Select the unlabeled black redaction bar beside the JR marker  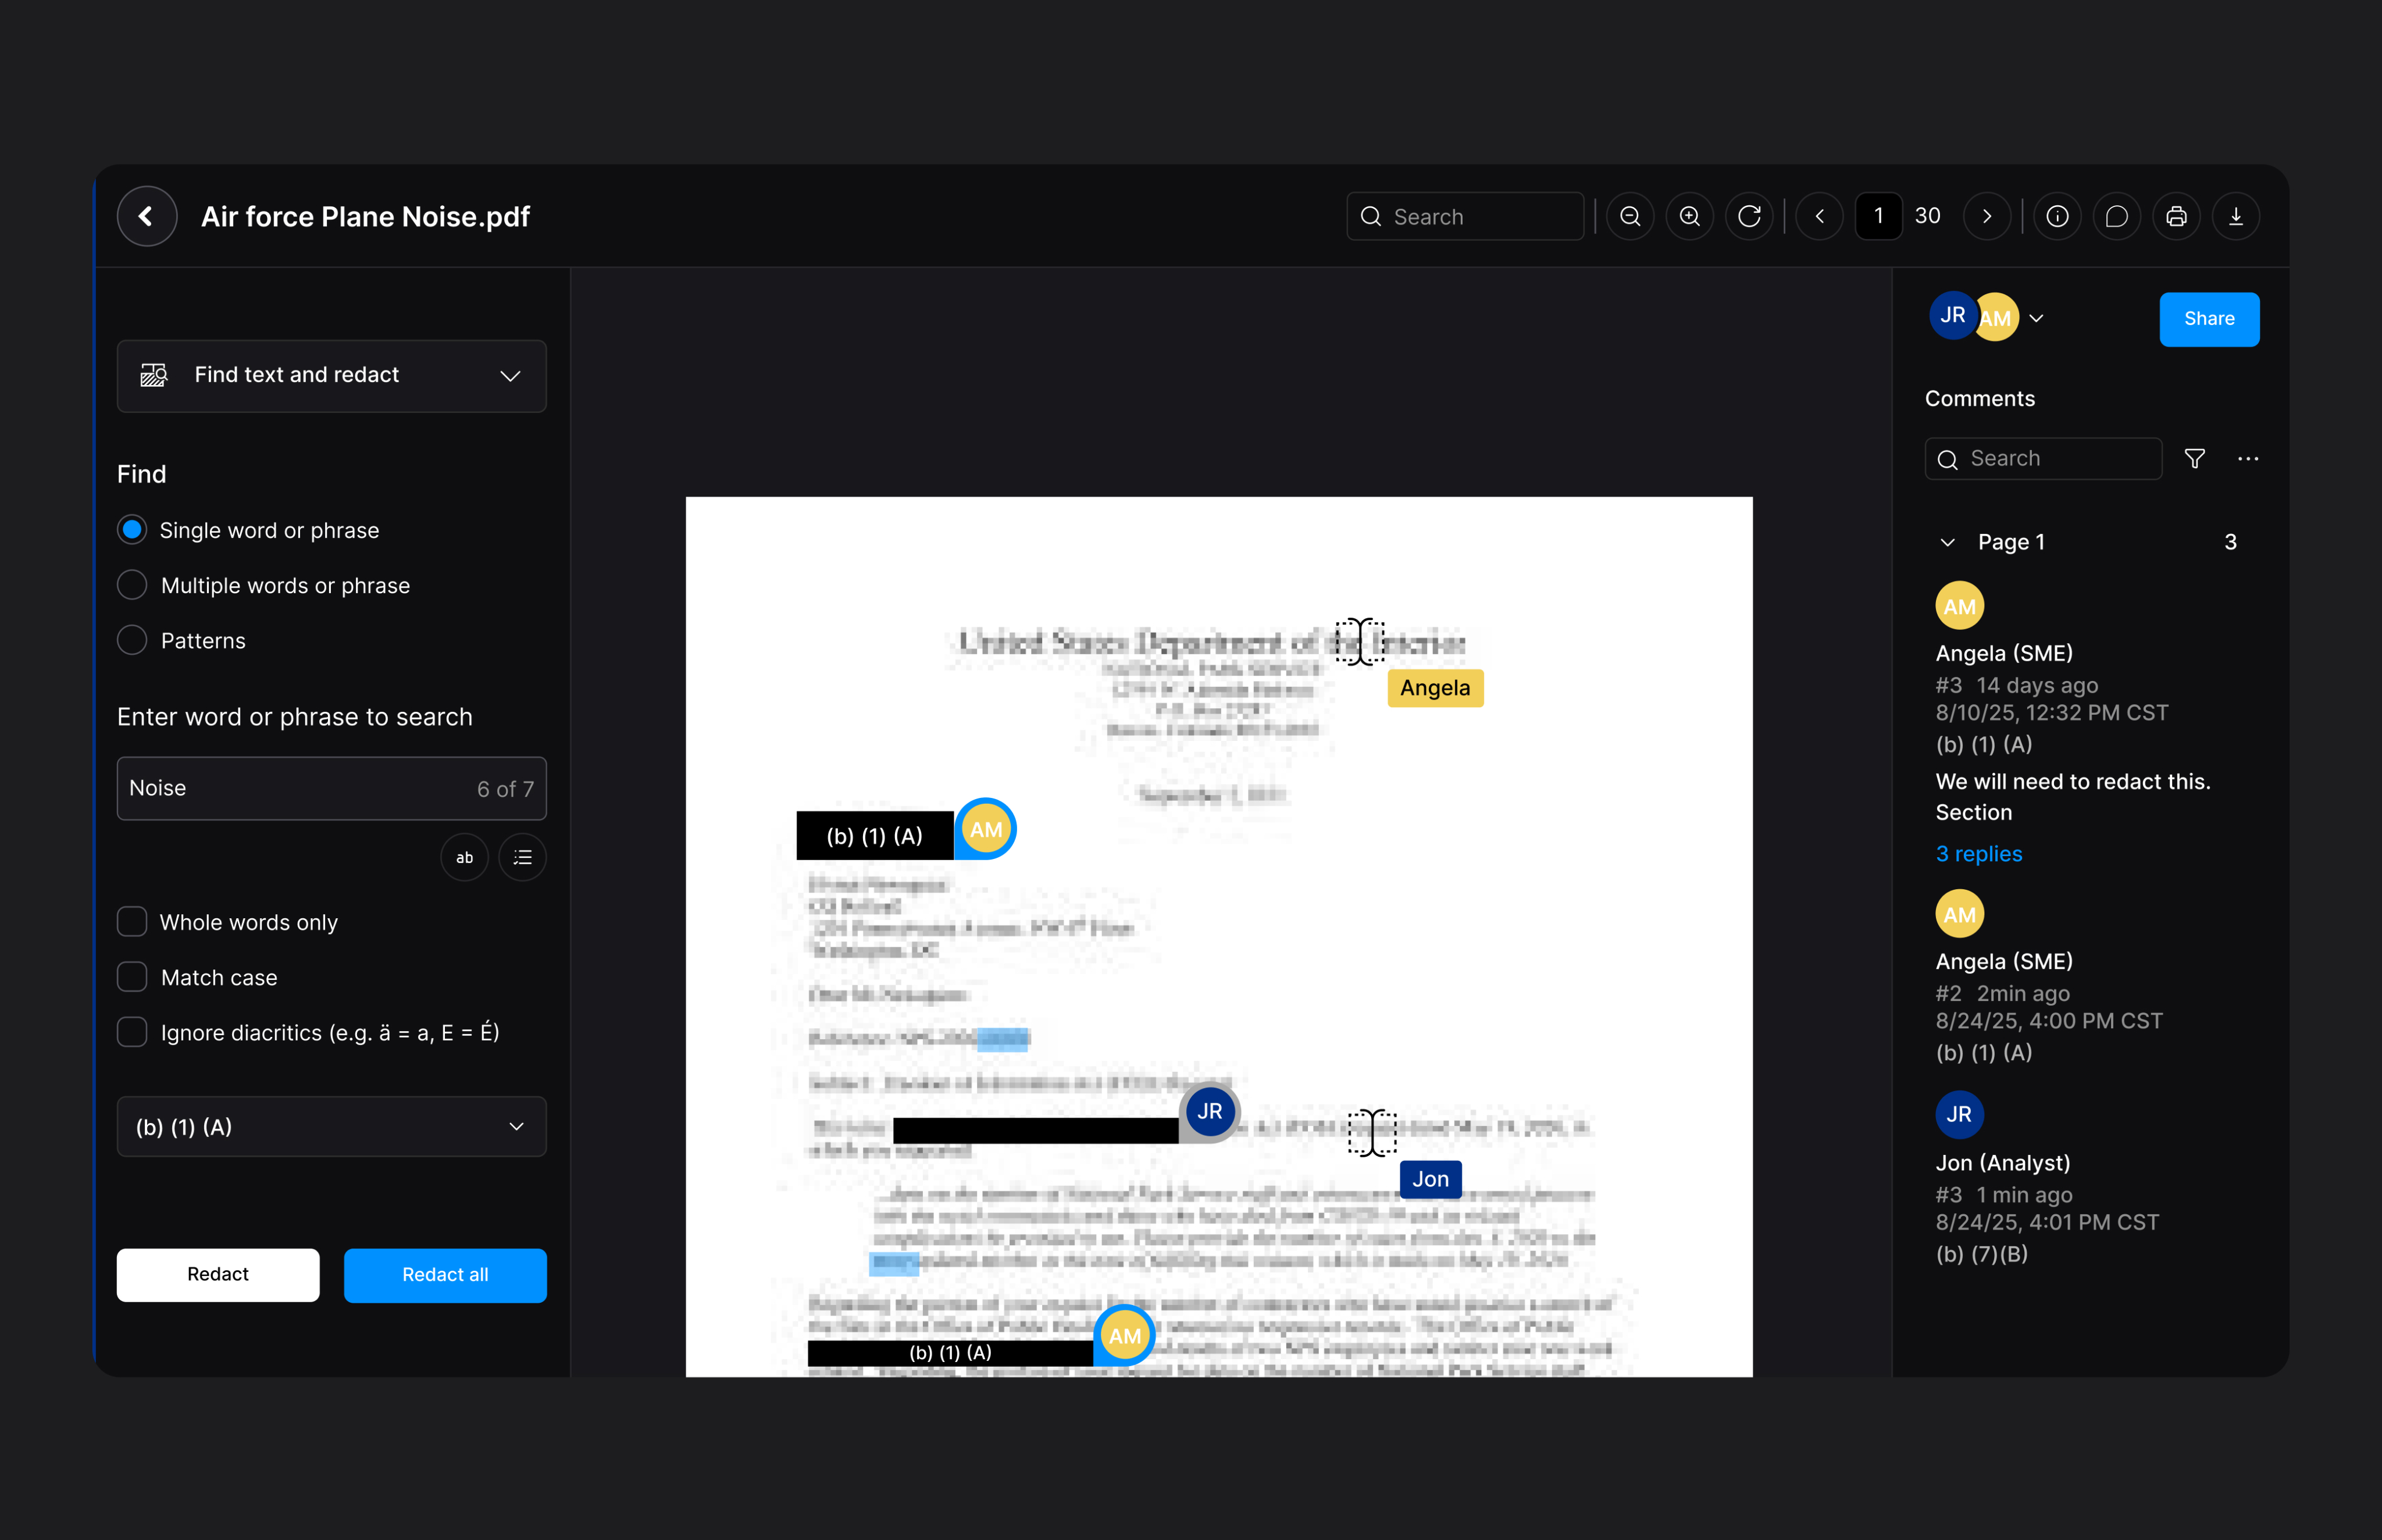[x=1036, y=1130]
